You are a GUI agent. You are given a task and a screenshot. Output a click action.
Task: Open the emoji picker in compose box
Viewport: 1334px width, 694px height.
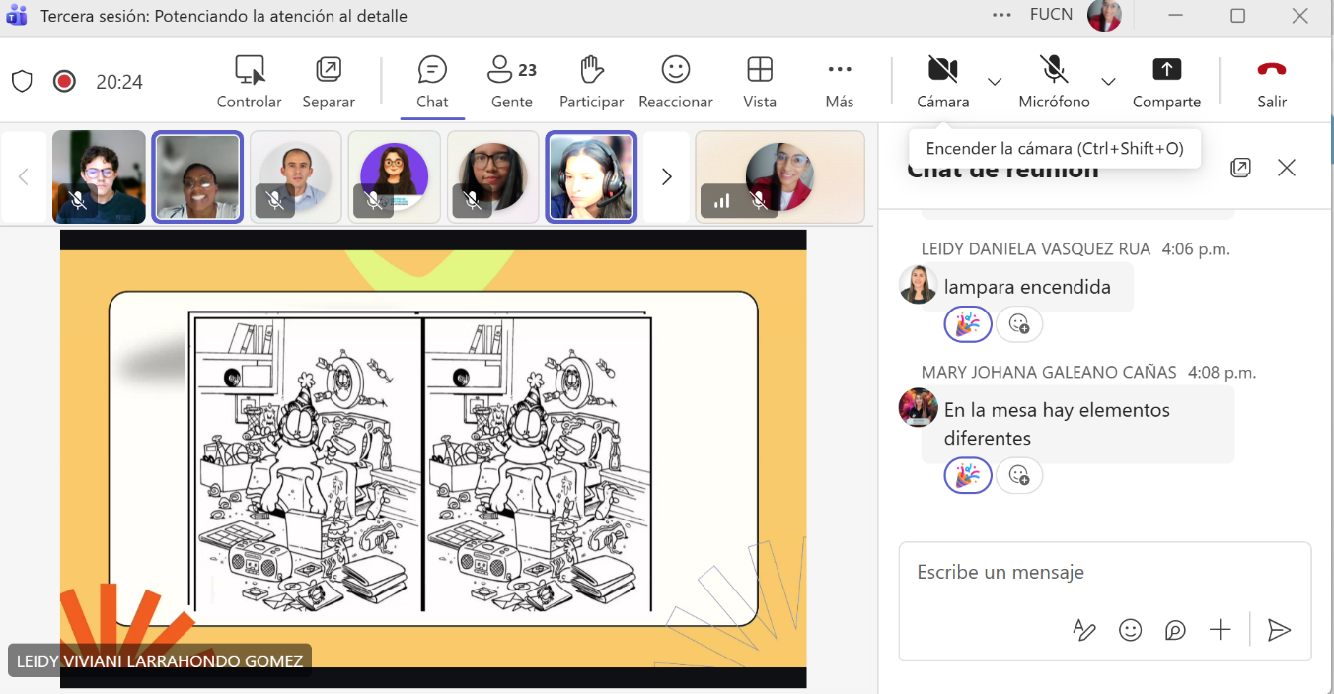(x=1130, y=630)
